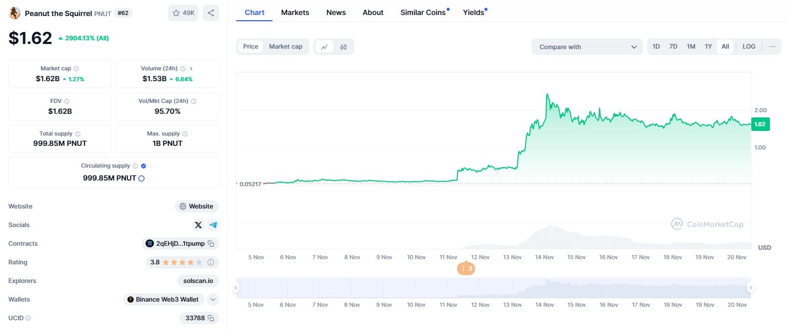Click the share icon button
This screenshot has height=329, width=787.
[210, 13]
